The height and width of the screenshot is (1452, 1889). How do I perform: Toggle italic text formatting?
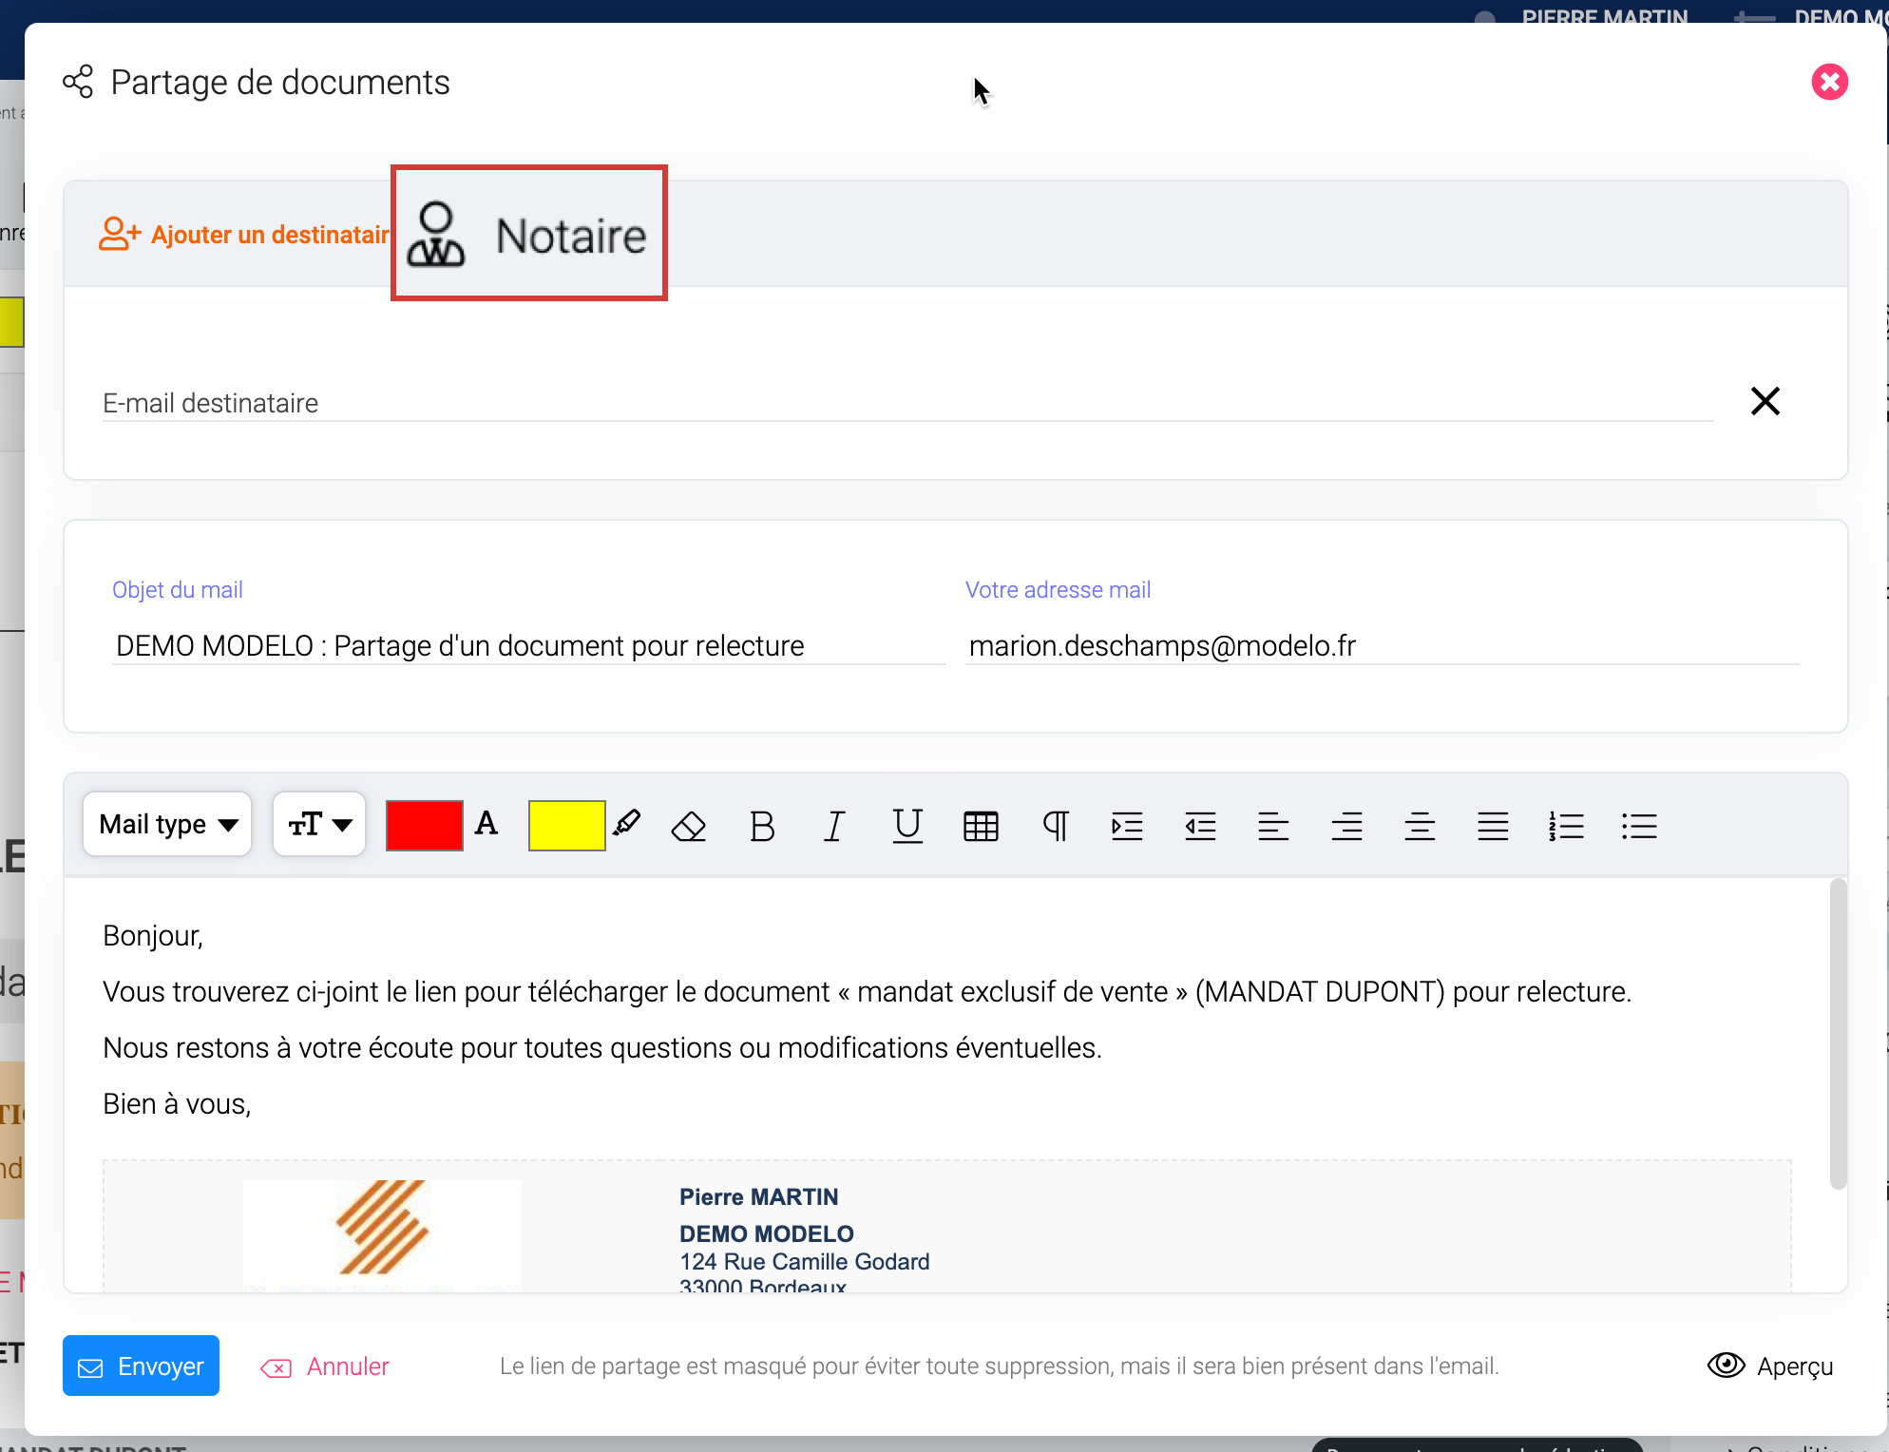(x=834, y=826)
